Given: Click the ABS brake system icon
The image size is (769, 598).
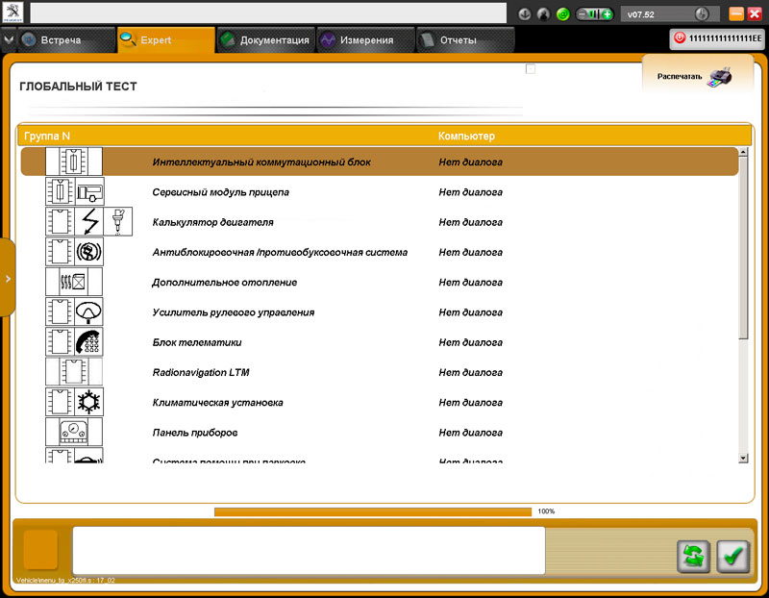Looking at the screenshot, I should (88, 252).
